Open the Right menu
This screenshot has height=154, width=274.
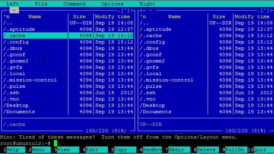click(x=147, y=4)
